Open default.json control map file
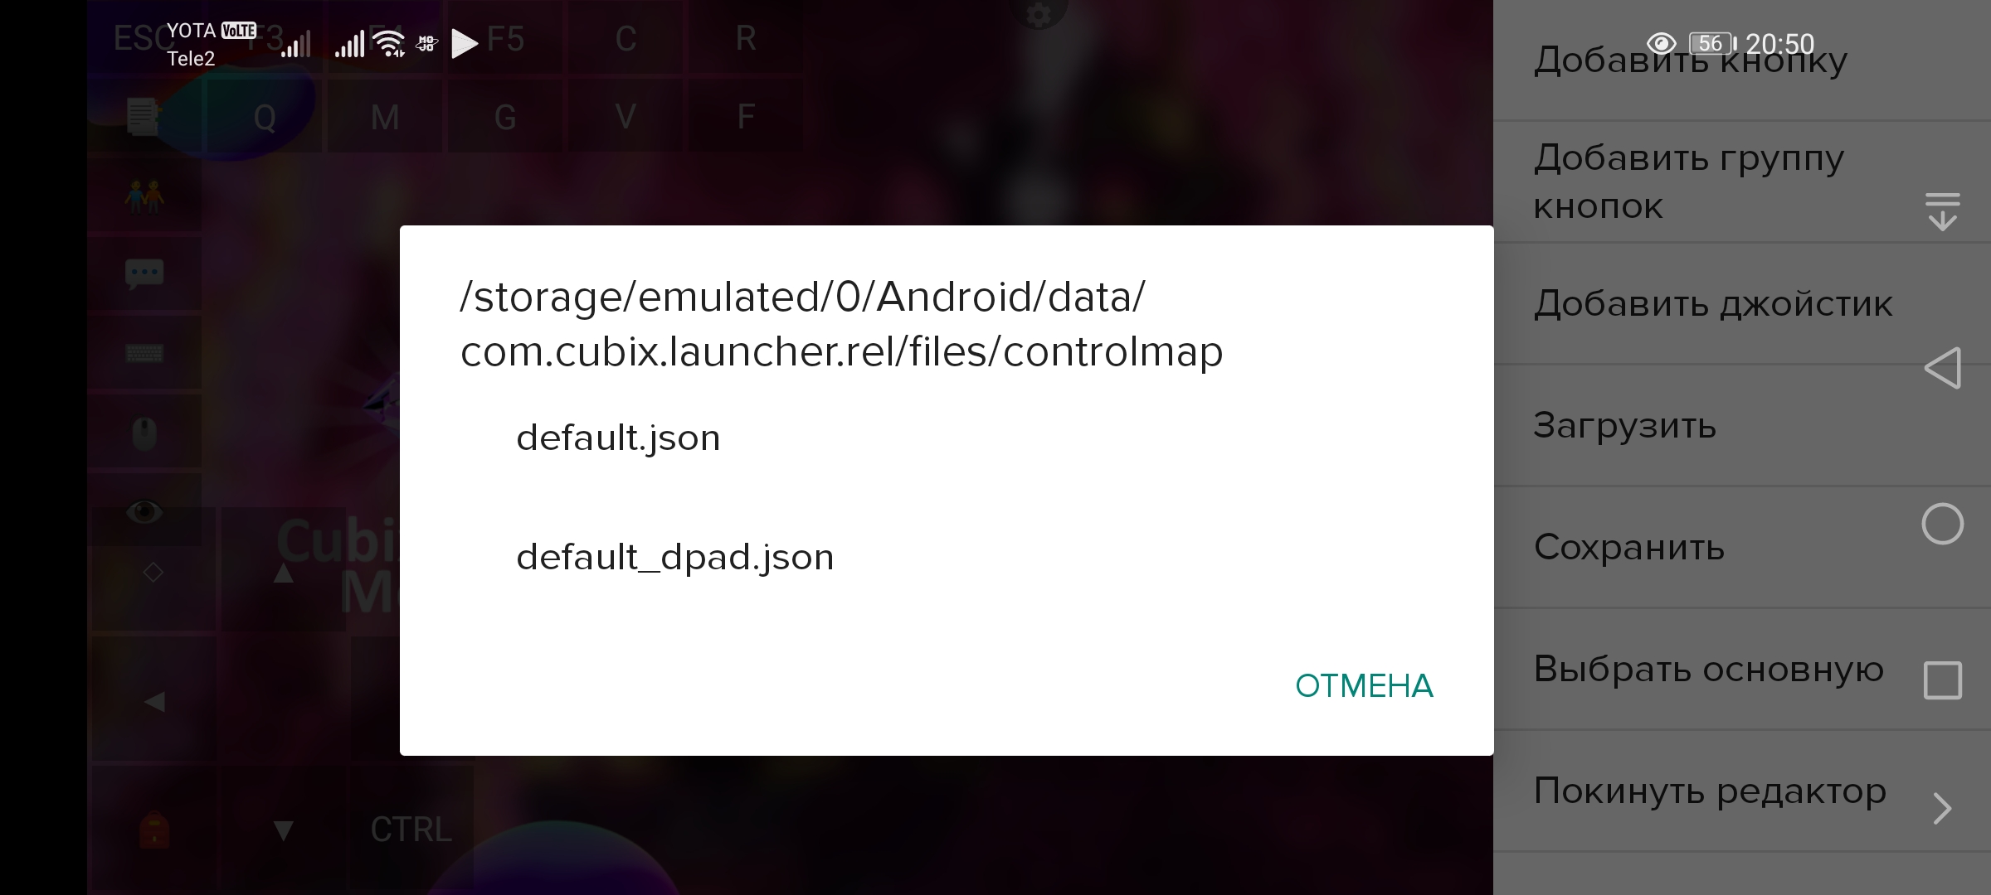The image size is (1991, 895). click(946, 438)
